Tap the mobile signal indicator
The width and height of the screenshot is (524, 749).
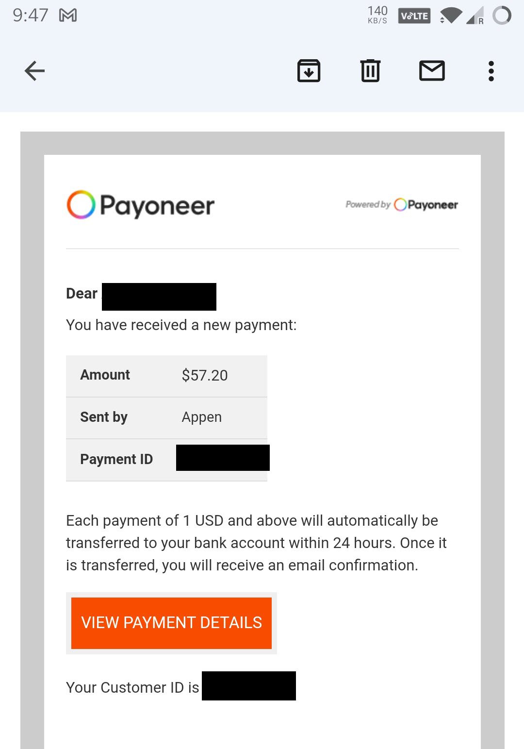[474, 15]
